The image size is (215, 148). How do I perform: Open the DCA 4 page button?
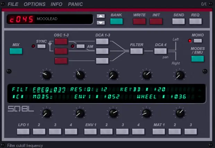pos(161,51)
